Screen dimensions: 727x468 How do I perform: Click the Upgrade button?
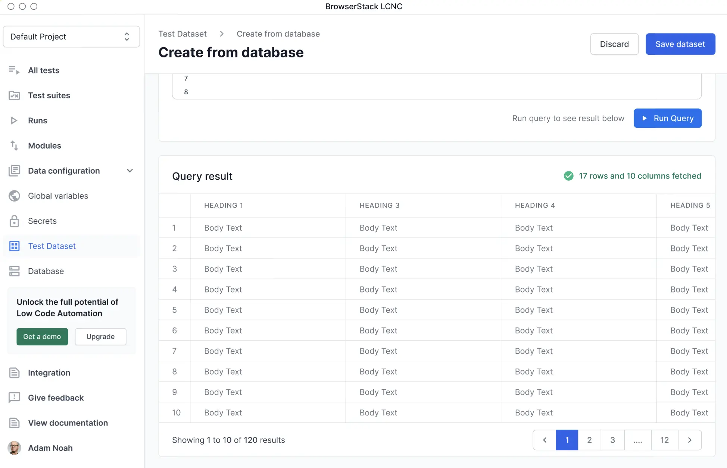click(100, 336)
